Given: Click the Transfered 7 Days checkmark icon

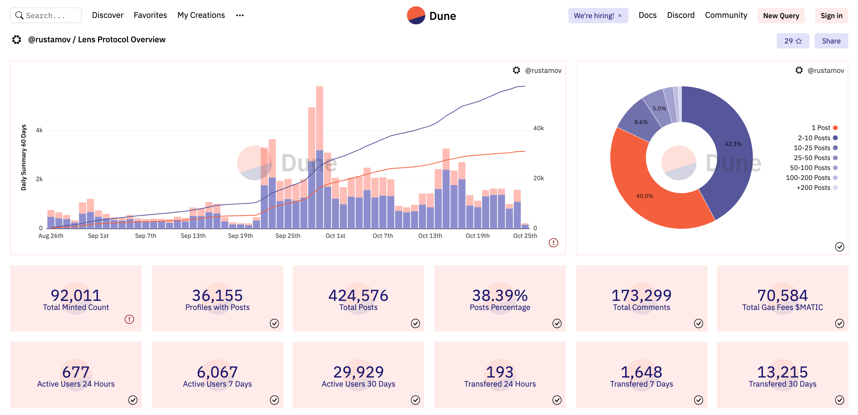Looking at the screenshot, I should (x=698, y=400).
